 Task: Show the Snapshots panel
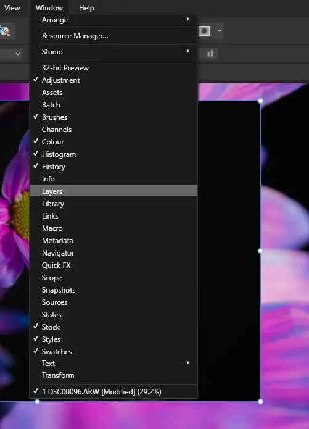click(113, 290)
